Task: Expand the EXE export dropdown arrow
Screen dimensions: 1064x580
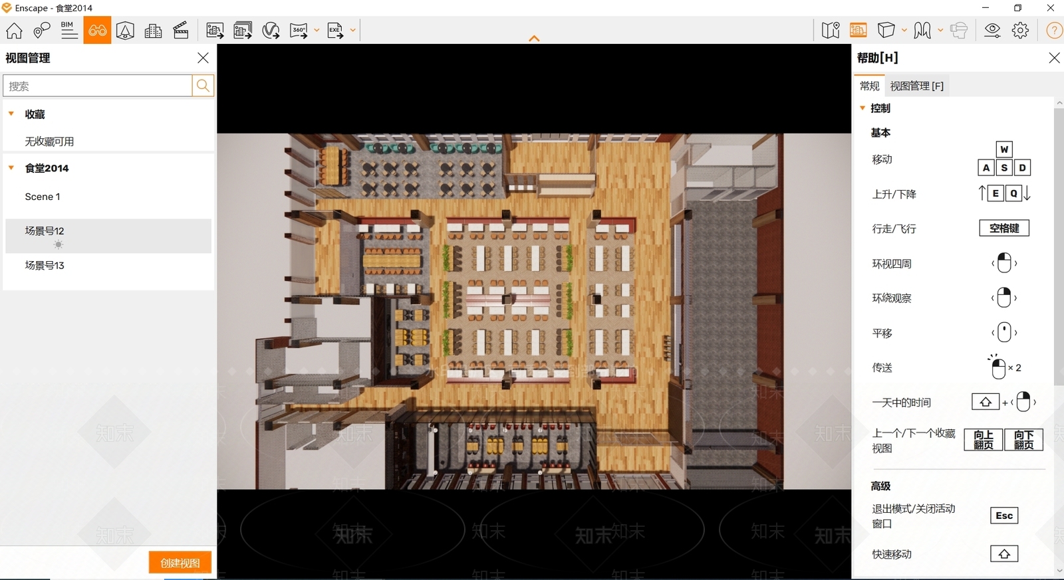Action: [x=353, y=31]
